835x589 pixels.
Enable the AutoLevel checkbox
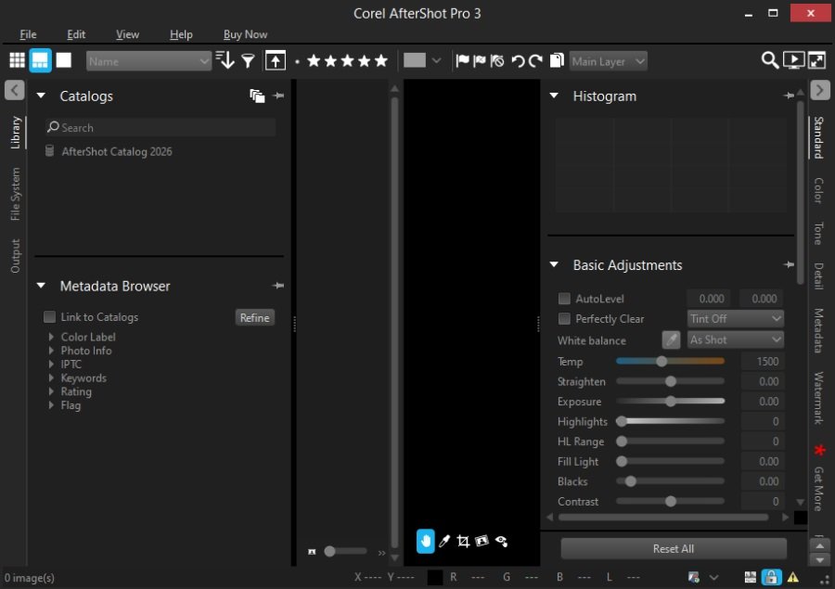coord(564,299)
